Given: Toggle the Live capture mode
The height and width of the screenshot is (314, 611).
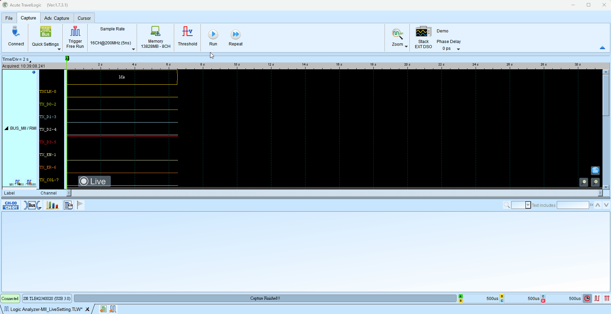Looking at the screenshot, I should click(94, 181).
